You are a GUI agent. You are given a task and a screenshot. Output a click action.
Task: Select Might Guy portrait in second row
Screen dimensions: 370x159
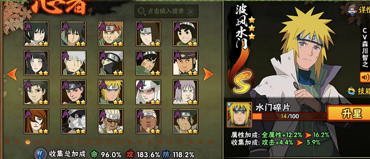(148, 63)
